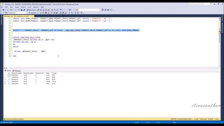Click the CREATE FUNCTION CALC_TOTAL line
The image size is (224, 126).
(27, 37)
